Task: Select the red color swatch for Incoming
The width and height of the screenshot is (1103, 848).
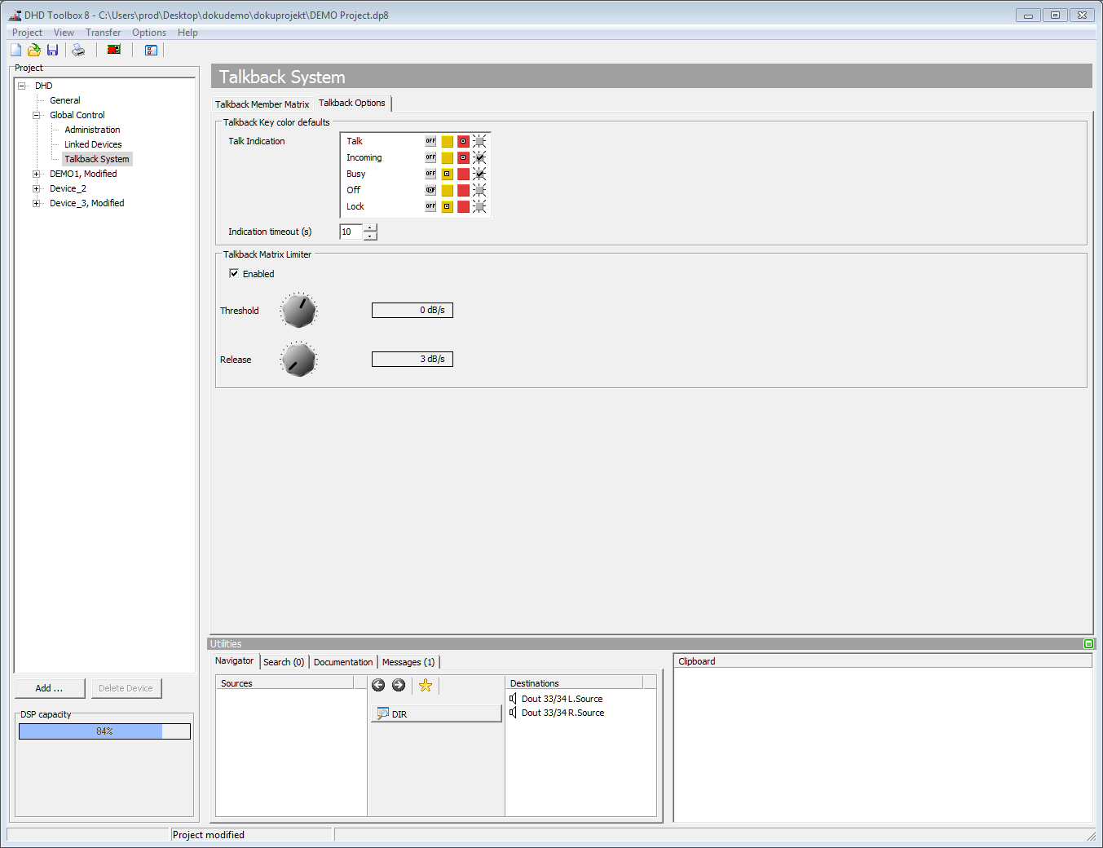Action: click(463, 157)
